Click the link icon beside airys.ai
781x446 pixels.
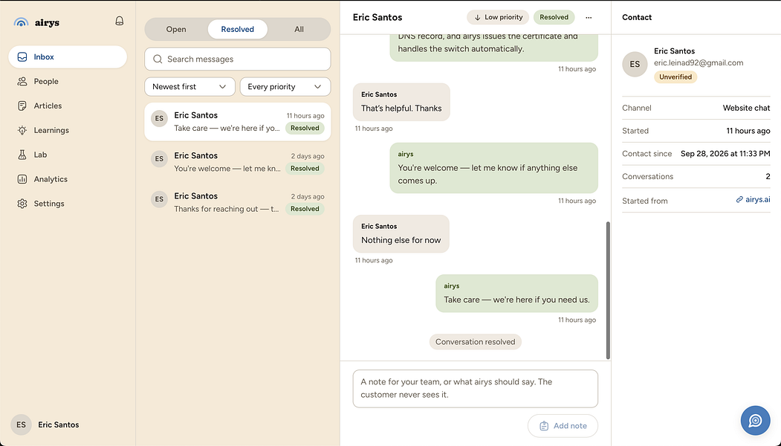[739, 200]
